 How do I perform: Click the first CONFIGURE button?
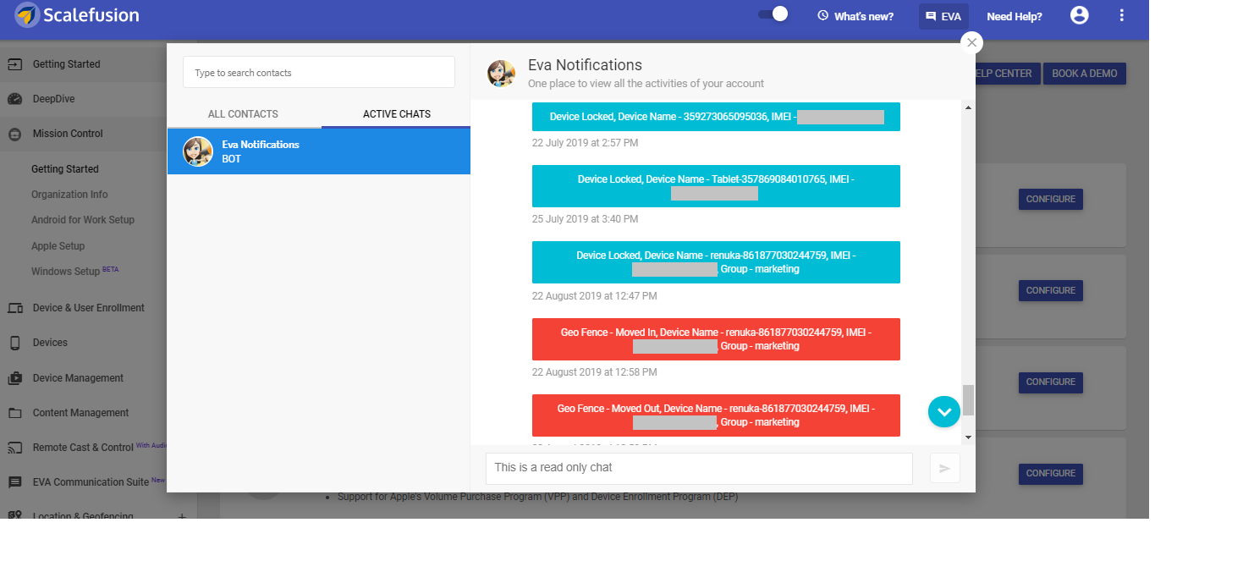(x=1051, y=199)
